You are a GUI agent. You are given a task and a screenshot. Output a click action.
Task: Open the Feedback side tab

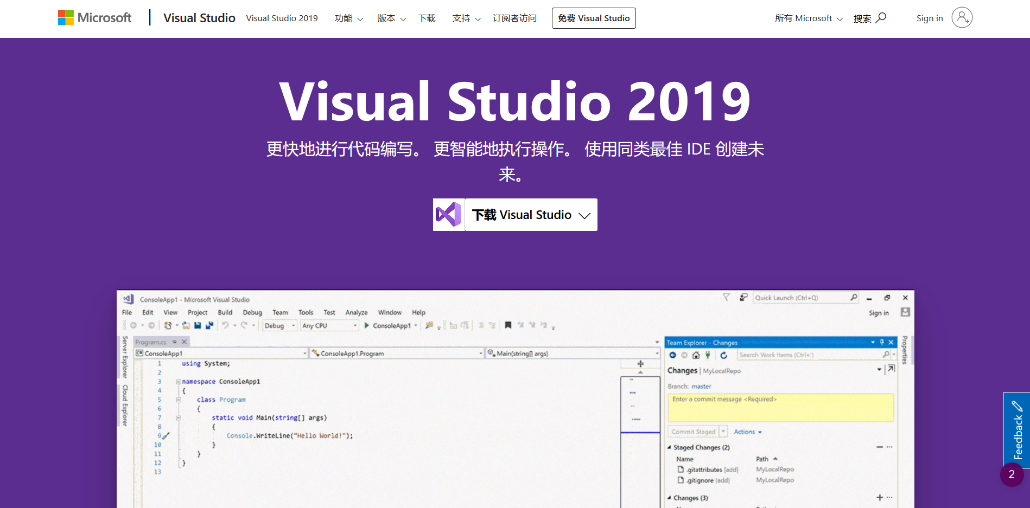[x=1017, y=430]
